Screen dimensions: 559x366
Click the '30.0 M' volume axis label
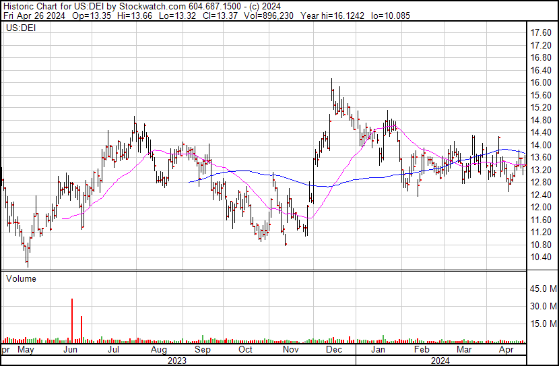(544, 306)
